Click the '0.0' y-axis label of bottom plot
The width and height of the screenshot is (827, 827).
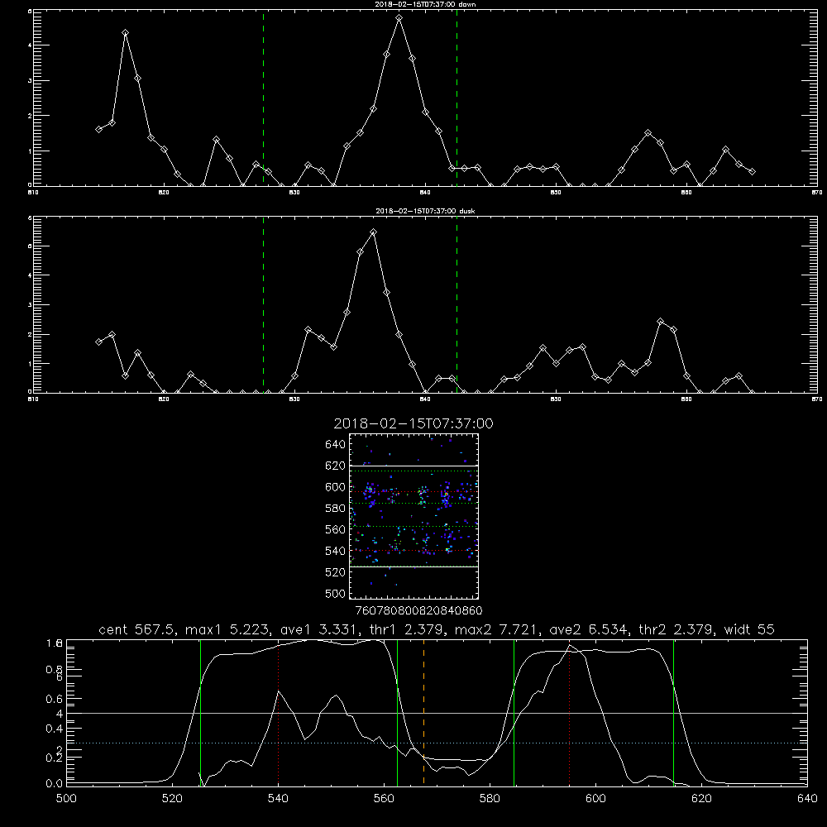55,784
